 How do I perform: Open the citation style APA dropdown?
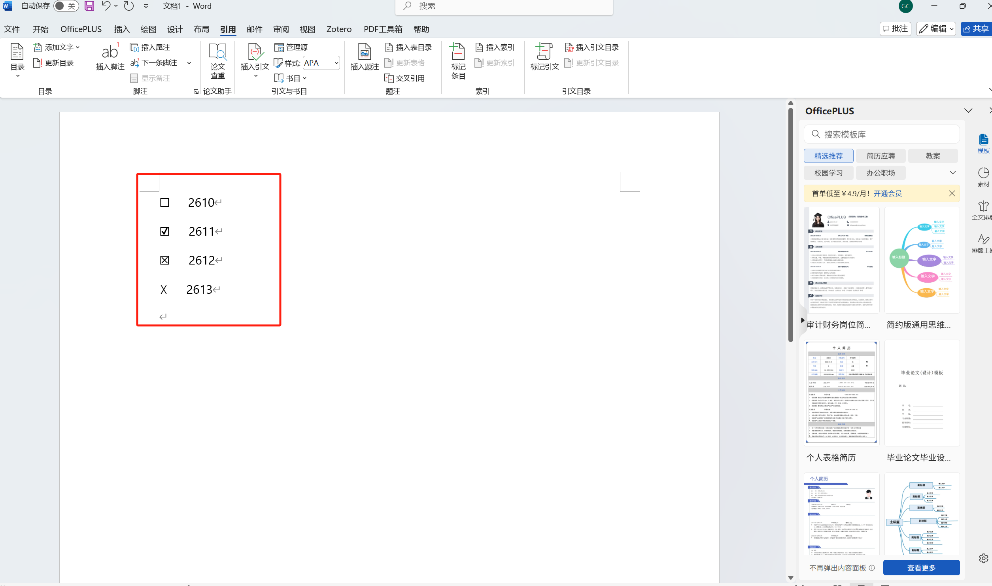coord(336,63)
